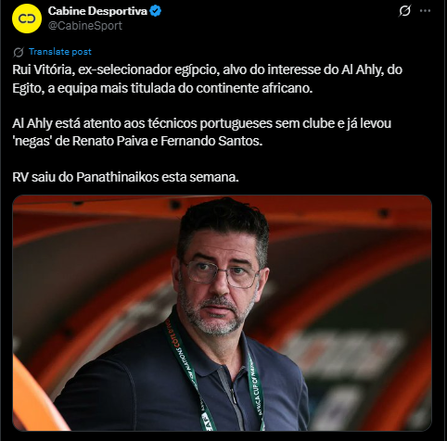This screenshot has width=447, height=441.
Task: Click the line starting with "Egito, a equipa"
Action: (162, 88)
